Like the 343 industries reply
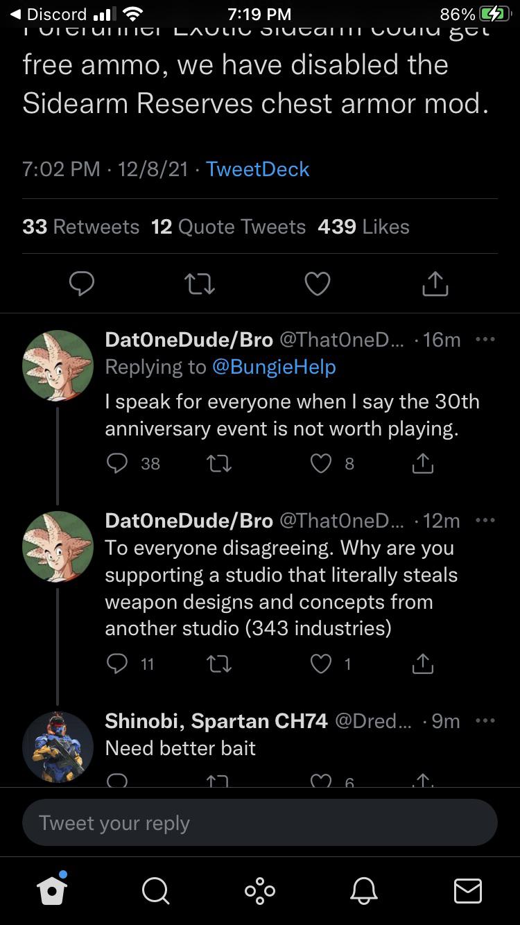Viewport: 520px width, 925px height. pyautogui.click(x=321, y=664)
